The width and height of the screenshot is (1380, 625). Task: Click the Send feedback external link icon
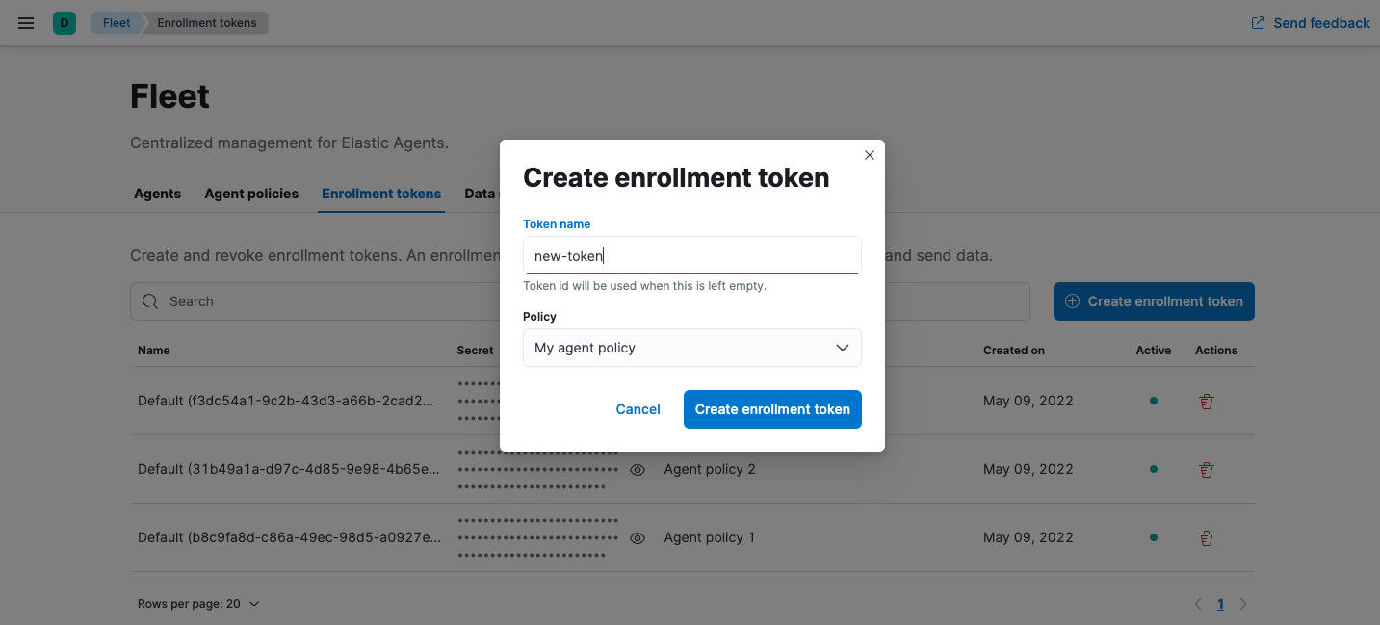point(1257,21)
